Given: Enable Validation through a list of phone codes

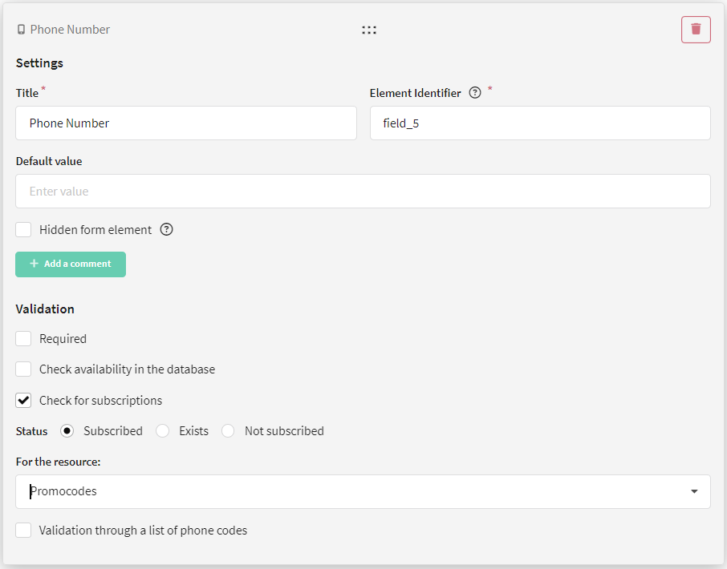Looking at the screenshot, I should click(23, 530).
